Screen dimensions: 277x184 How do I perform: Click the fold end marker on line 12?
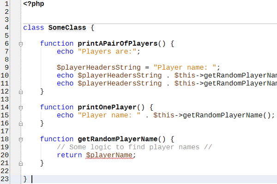[x=21, y=92]
